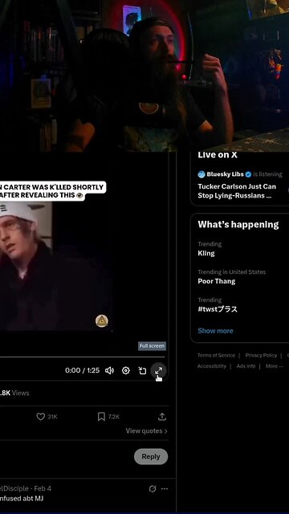The height and width of the screenshot is (514, 289).
Task: Open more options dots on the Feb 4 reply
Action: (165, 489)
